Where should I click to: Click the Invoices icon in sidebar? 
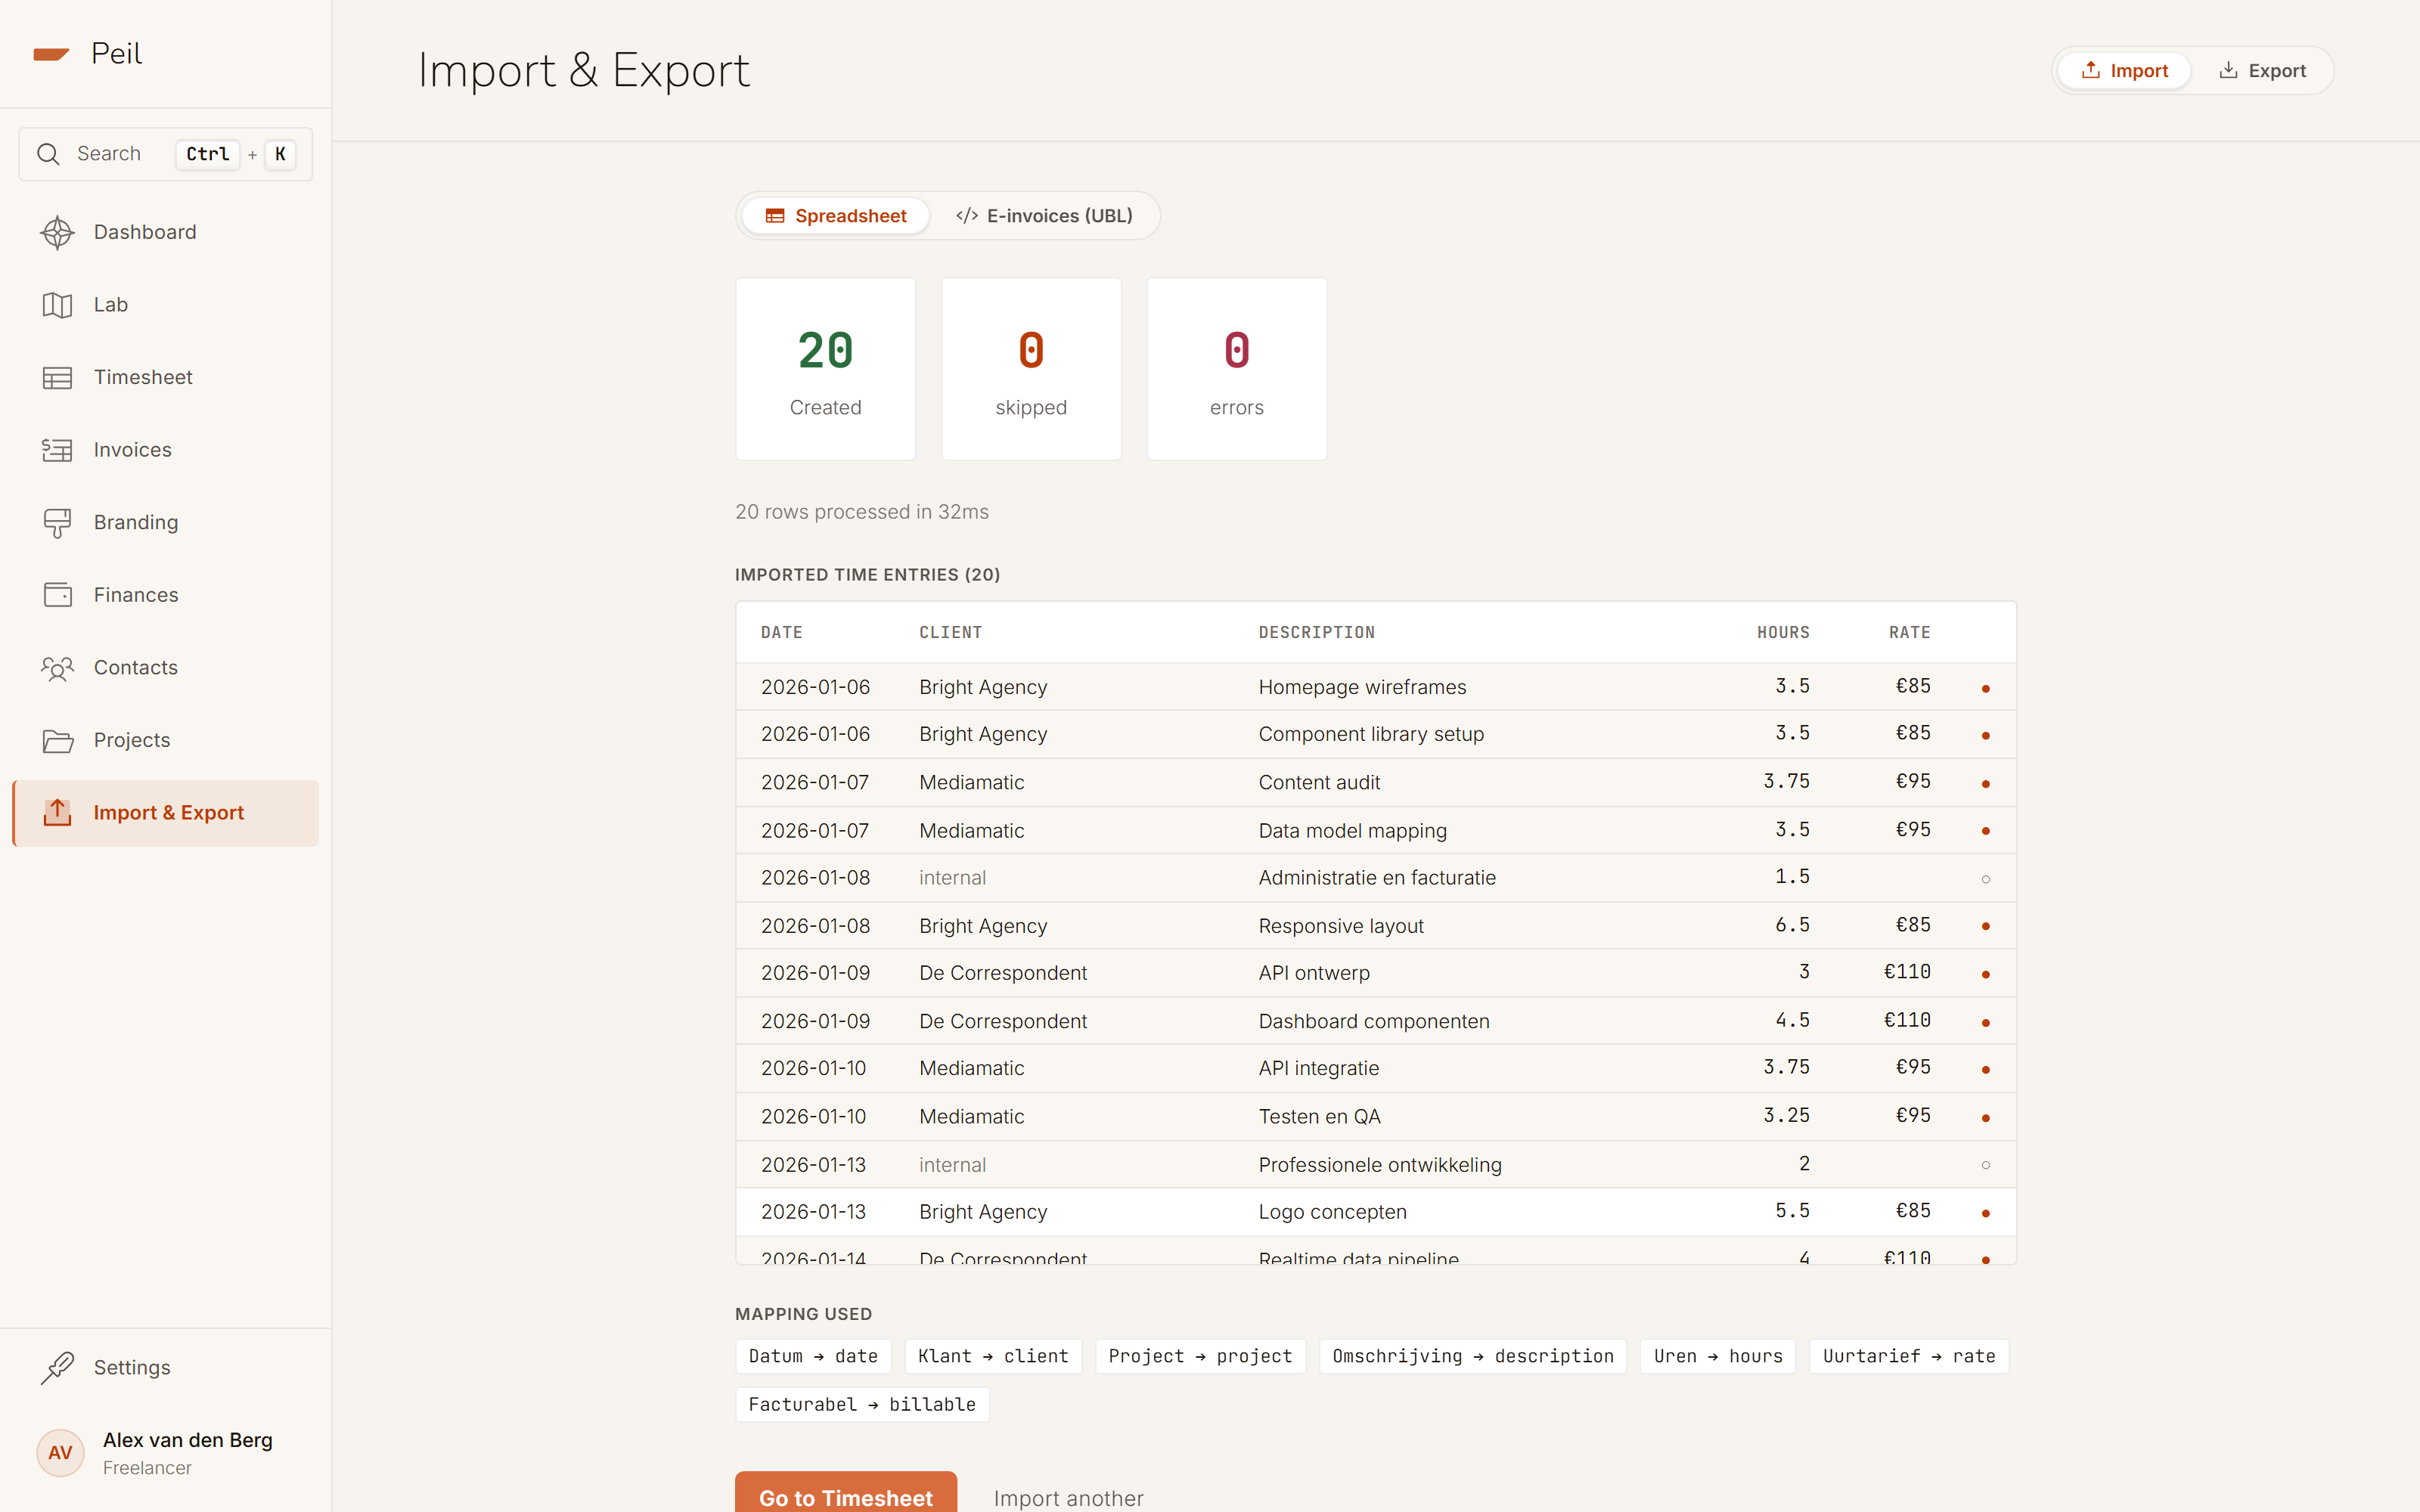pos(57,450)
